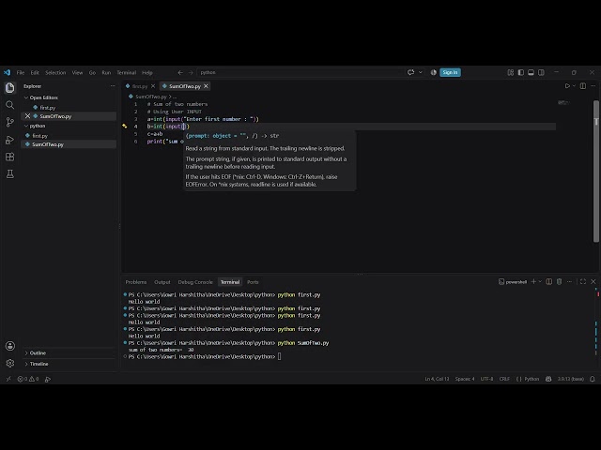601x450 pixels.
Task: Open the Search view in activity bar
Action: (10, 105)
